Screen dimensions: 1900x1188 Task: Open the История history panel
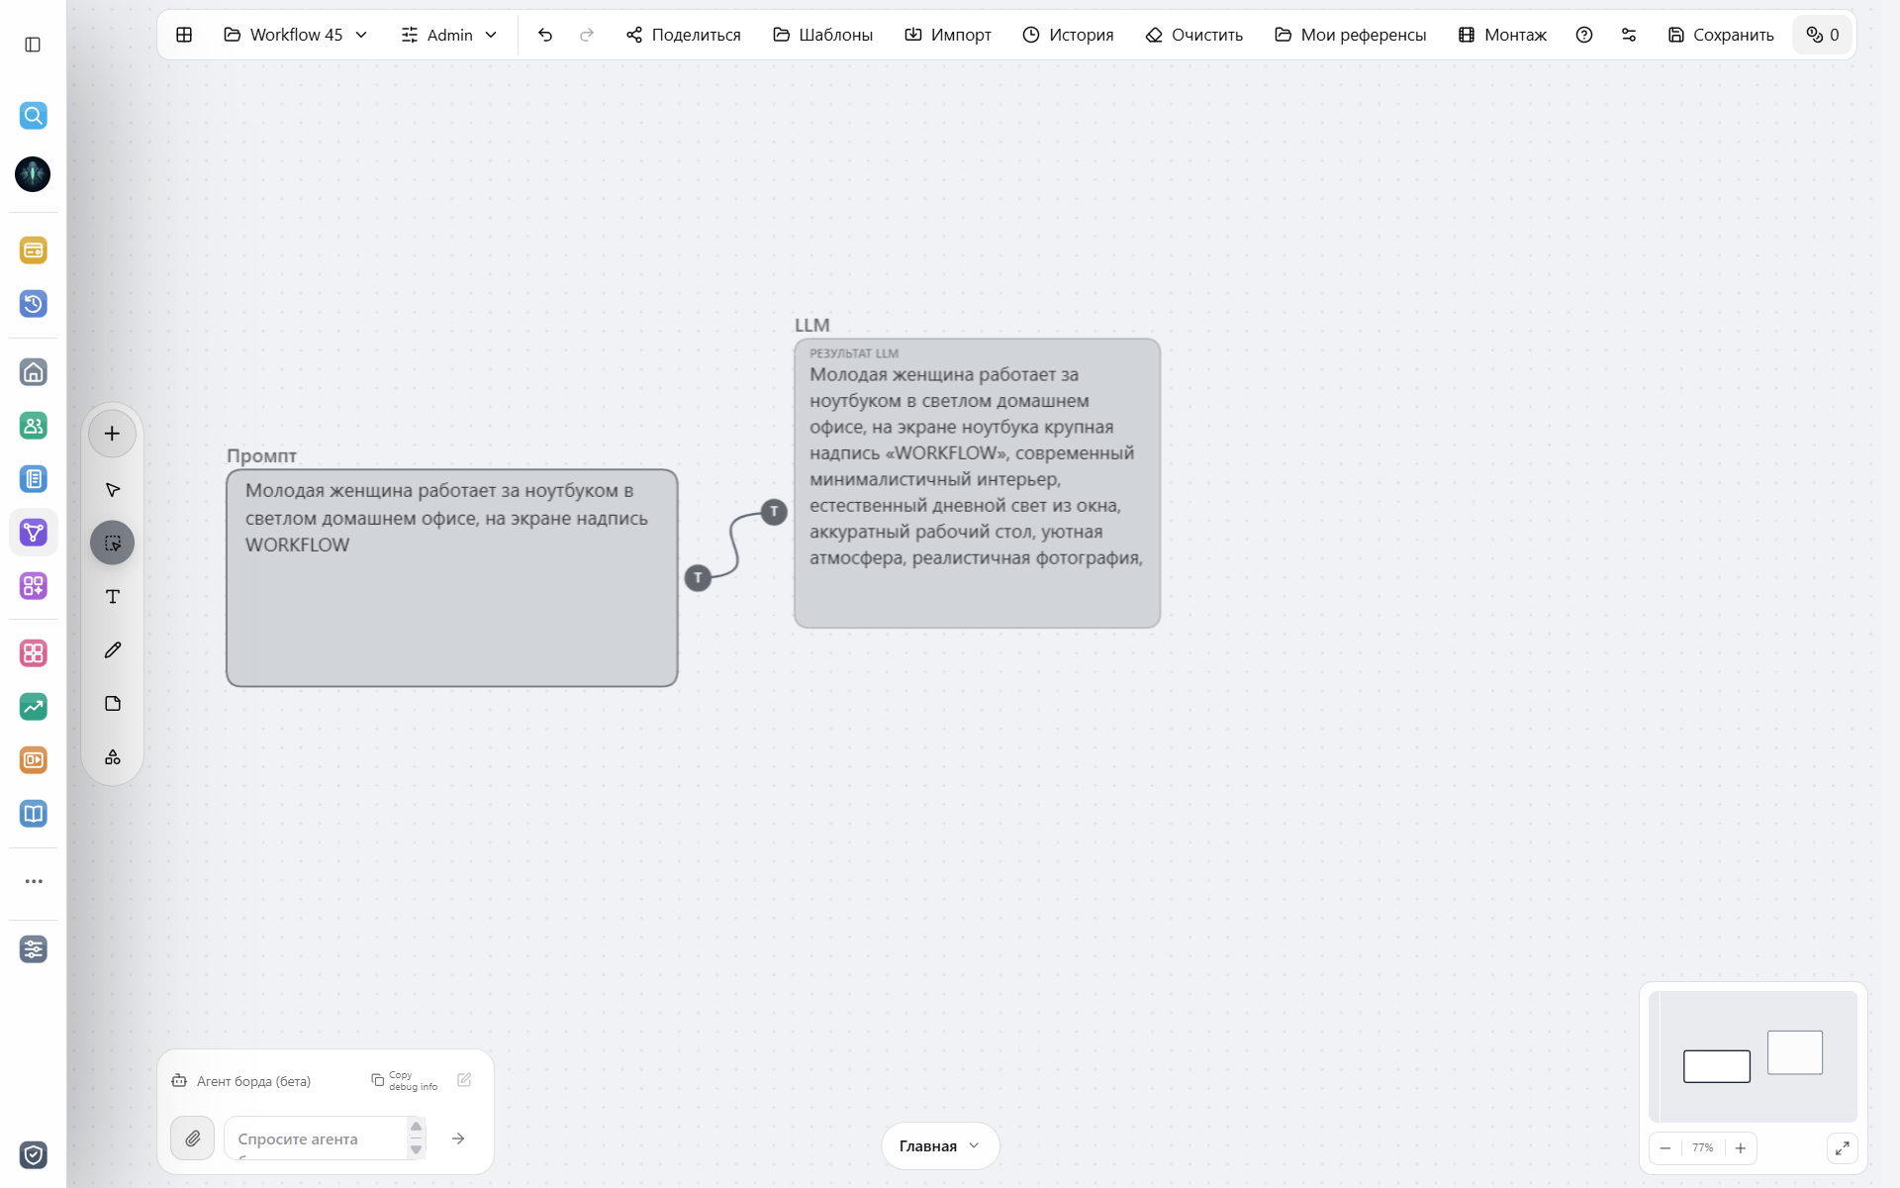pos(1068,35)
